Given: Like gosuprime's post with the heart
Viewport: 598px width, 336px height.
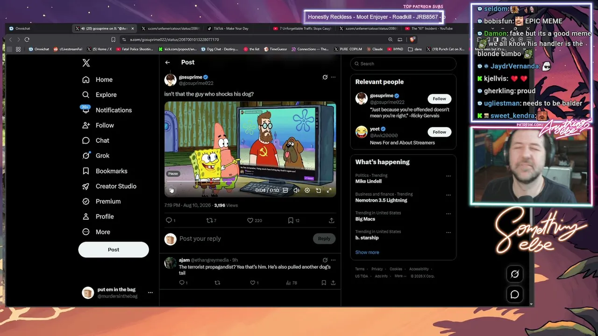Looking at the screenshot, I should click(x=254, y=220).
